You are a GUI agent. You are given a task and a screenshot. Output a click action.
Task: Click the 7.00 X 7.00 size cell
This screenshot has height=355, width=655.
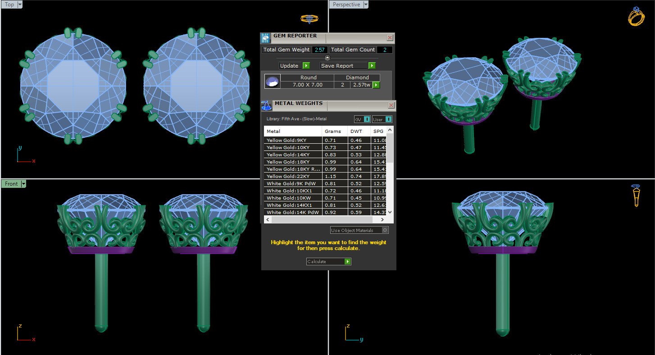point(308,85)
